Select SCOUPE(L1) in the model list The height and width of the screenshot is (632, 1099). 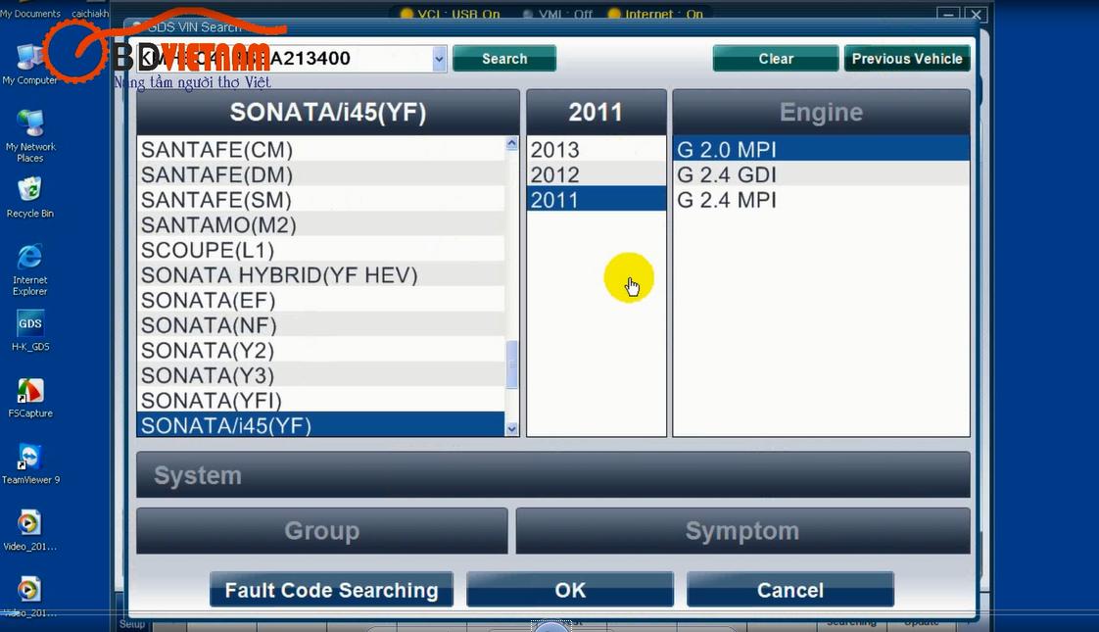(x=321, y=251)
